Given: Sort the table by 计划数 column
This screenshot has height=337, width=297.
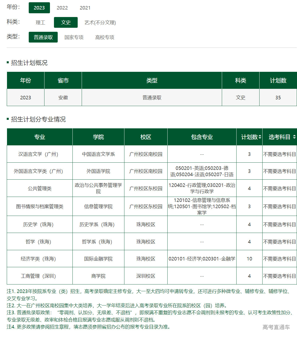Looking at the screenshot, I should tap(249, 137).
